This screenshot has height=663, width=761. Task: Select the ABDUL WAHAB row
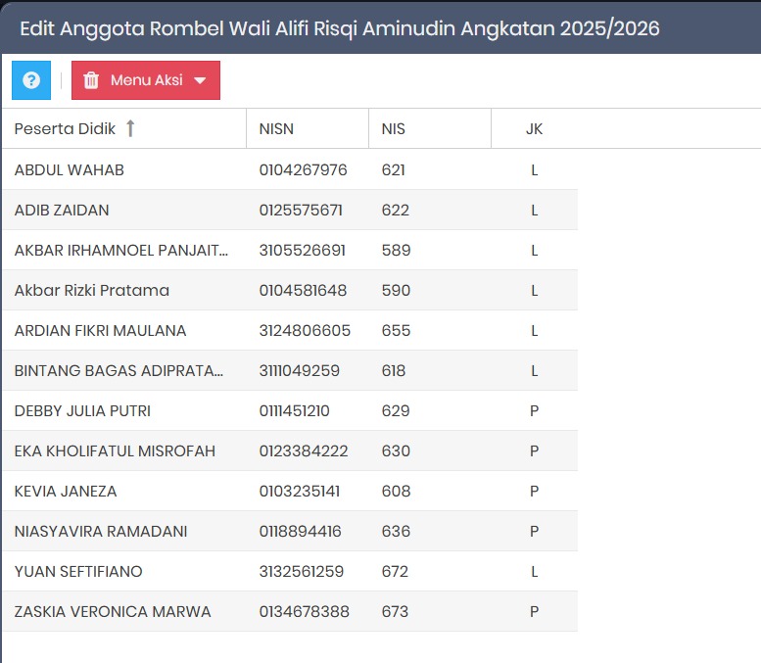(x=70, y=170)
